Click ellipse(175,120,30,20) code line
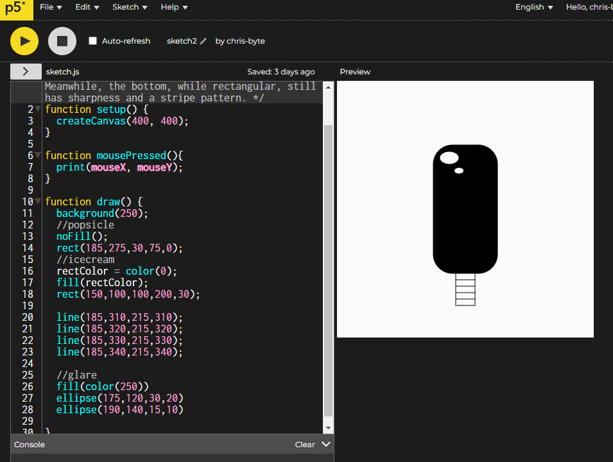The image size is (613, 462). [119, 398]
